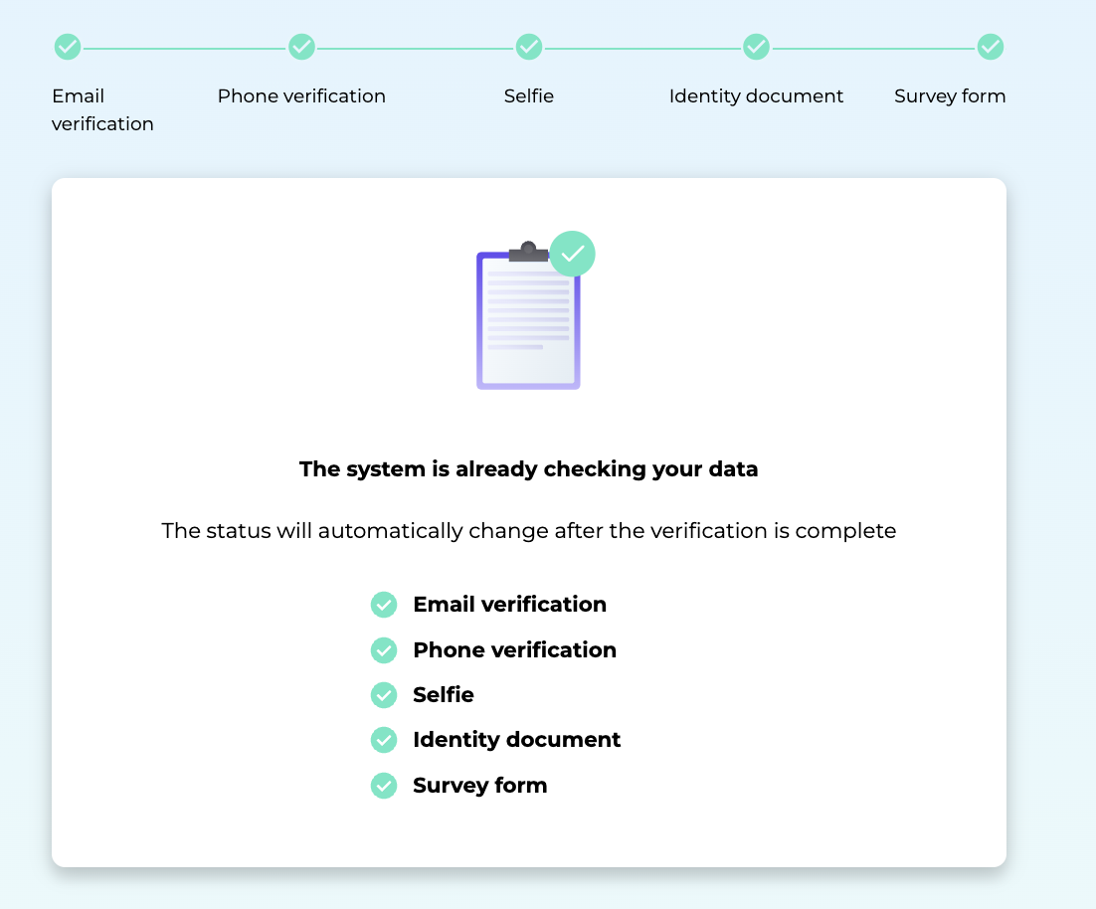This screenshot has width=1096, height=909.
Task: Click the green check beside Email verification in list
Action: [x=384, y=605]
